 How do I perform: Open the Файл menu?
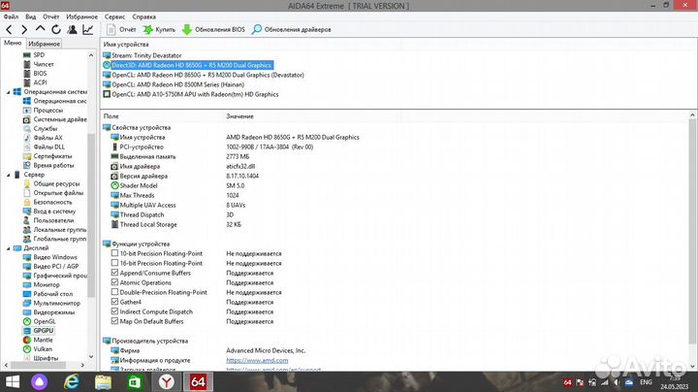[x=11, y=16]
